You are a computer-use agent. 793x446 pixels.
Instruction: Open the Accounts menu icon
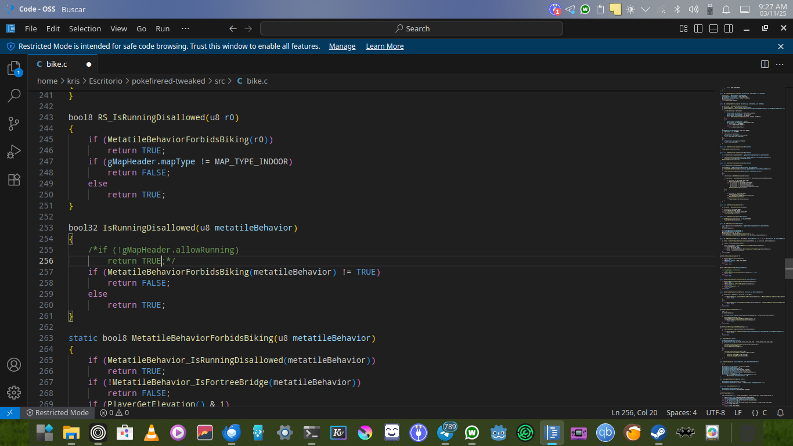[x=14, y=365]
